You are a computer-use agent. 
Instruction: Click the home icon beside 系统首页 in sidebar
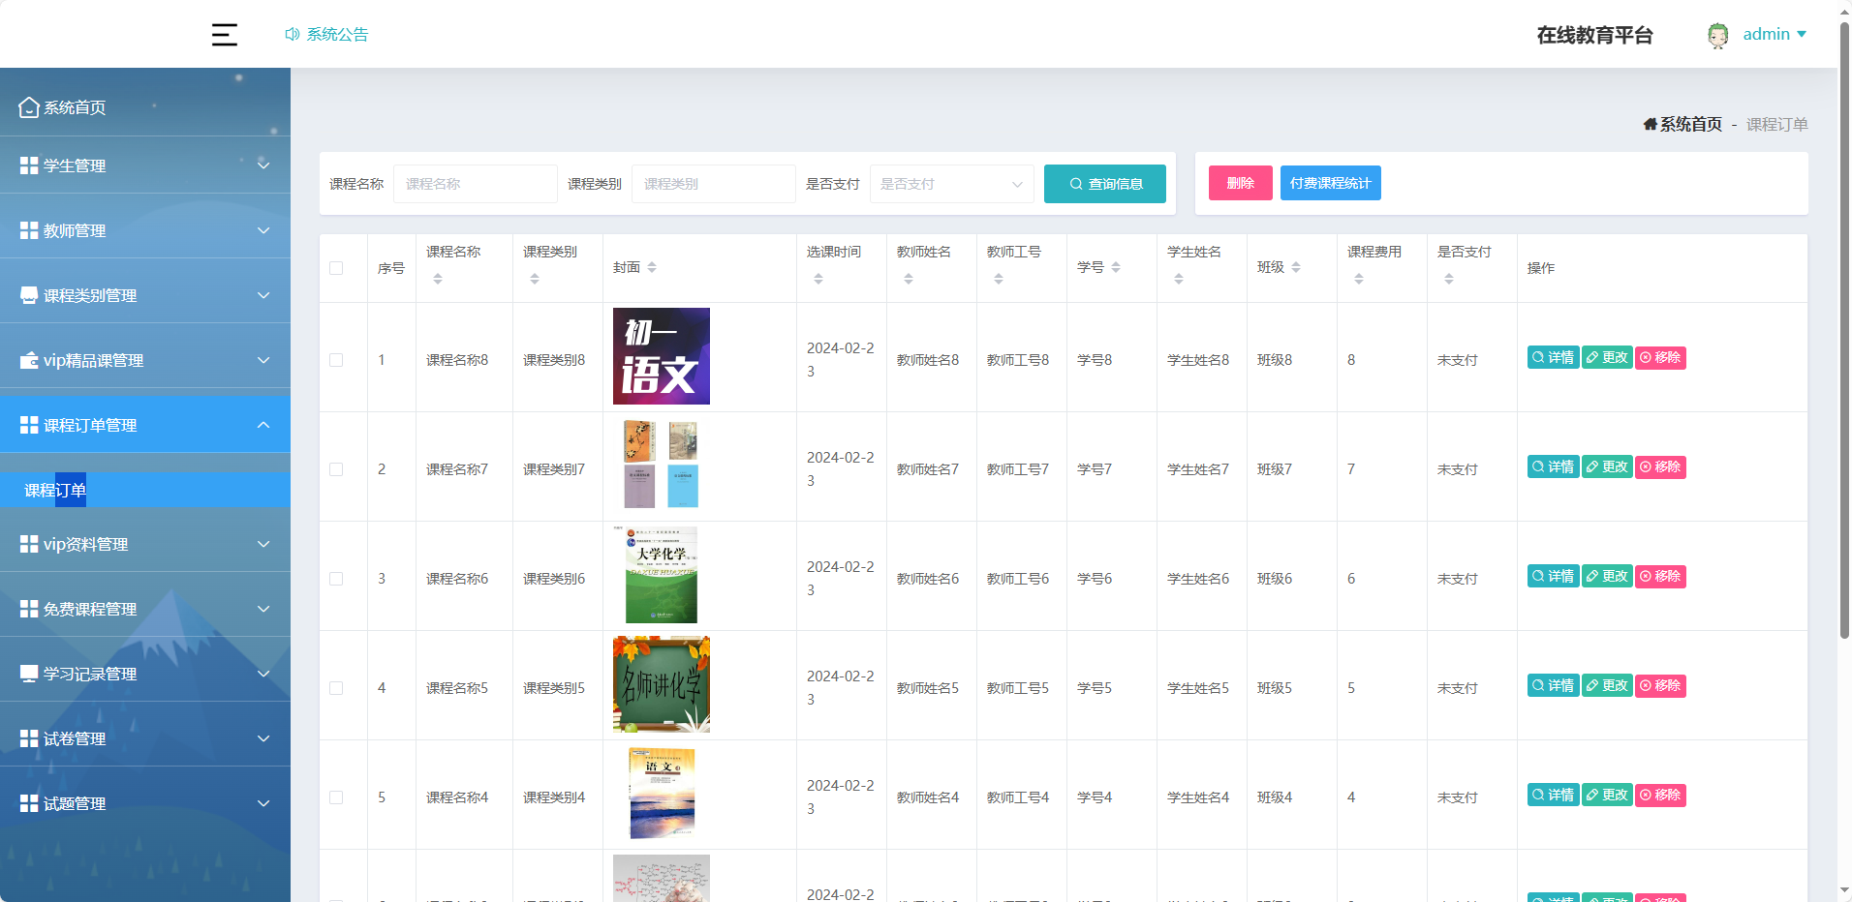pos(29,107)
